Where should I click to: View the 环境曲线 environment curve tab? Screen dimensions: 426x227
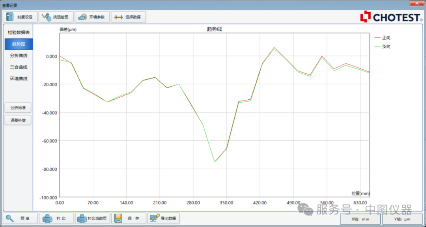19,78
